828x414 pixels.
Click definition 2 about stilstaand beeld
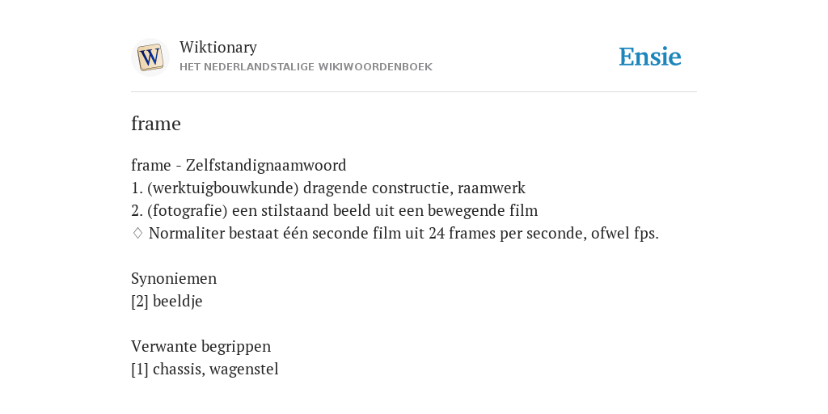point(334,211)
